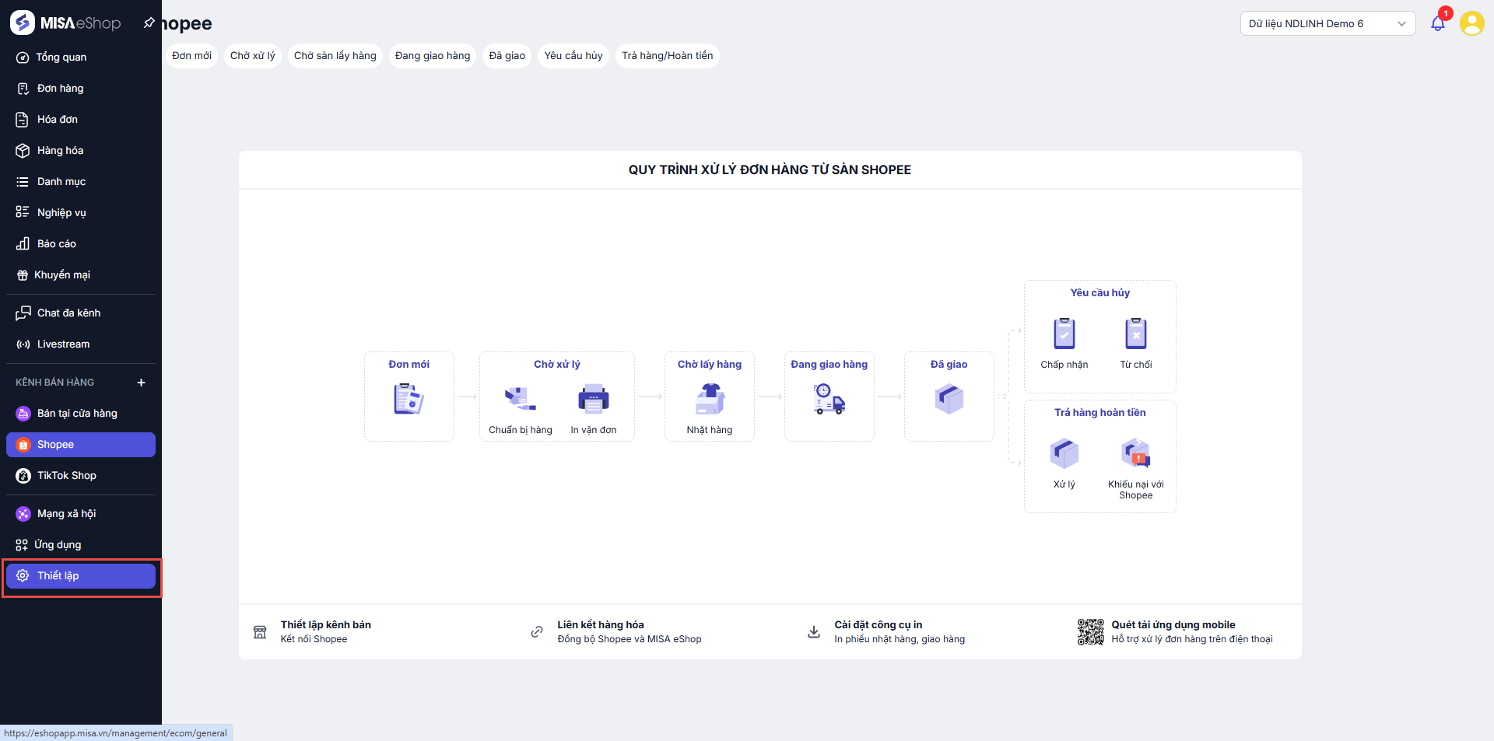This screenshot has width=1494, height=741.
Task: Select the Chuẩn bị hàng icon
Action: pyautogui.click(x=520, y=400)
